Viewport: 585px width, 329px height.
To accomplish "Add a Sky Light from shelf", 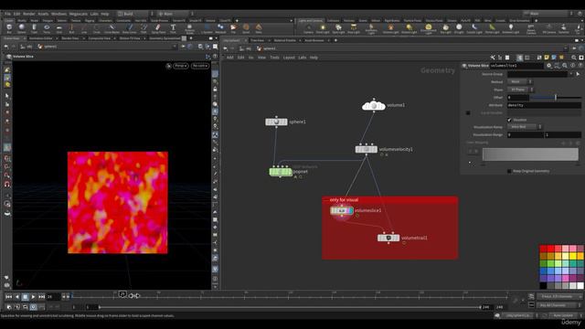I will pyautogui.click(x=445, y=28).
